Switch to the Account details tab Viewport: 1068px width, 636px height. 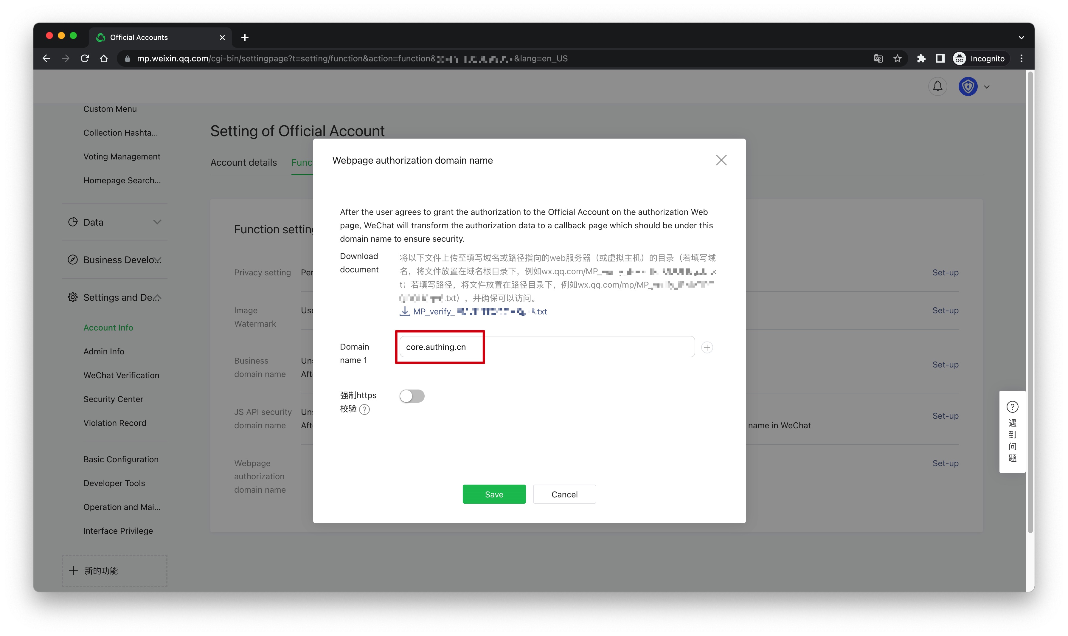pyautogui.click(x=243, y=162)
